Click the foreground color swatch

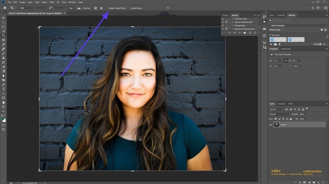(x=2, y=119)
